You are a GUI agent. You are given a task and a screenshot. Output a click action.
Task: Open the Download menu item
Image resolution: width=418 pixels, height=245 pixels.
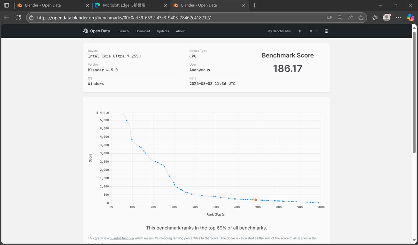[x=142, y=31]
